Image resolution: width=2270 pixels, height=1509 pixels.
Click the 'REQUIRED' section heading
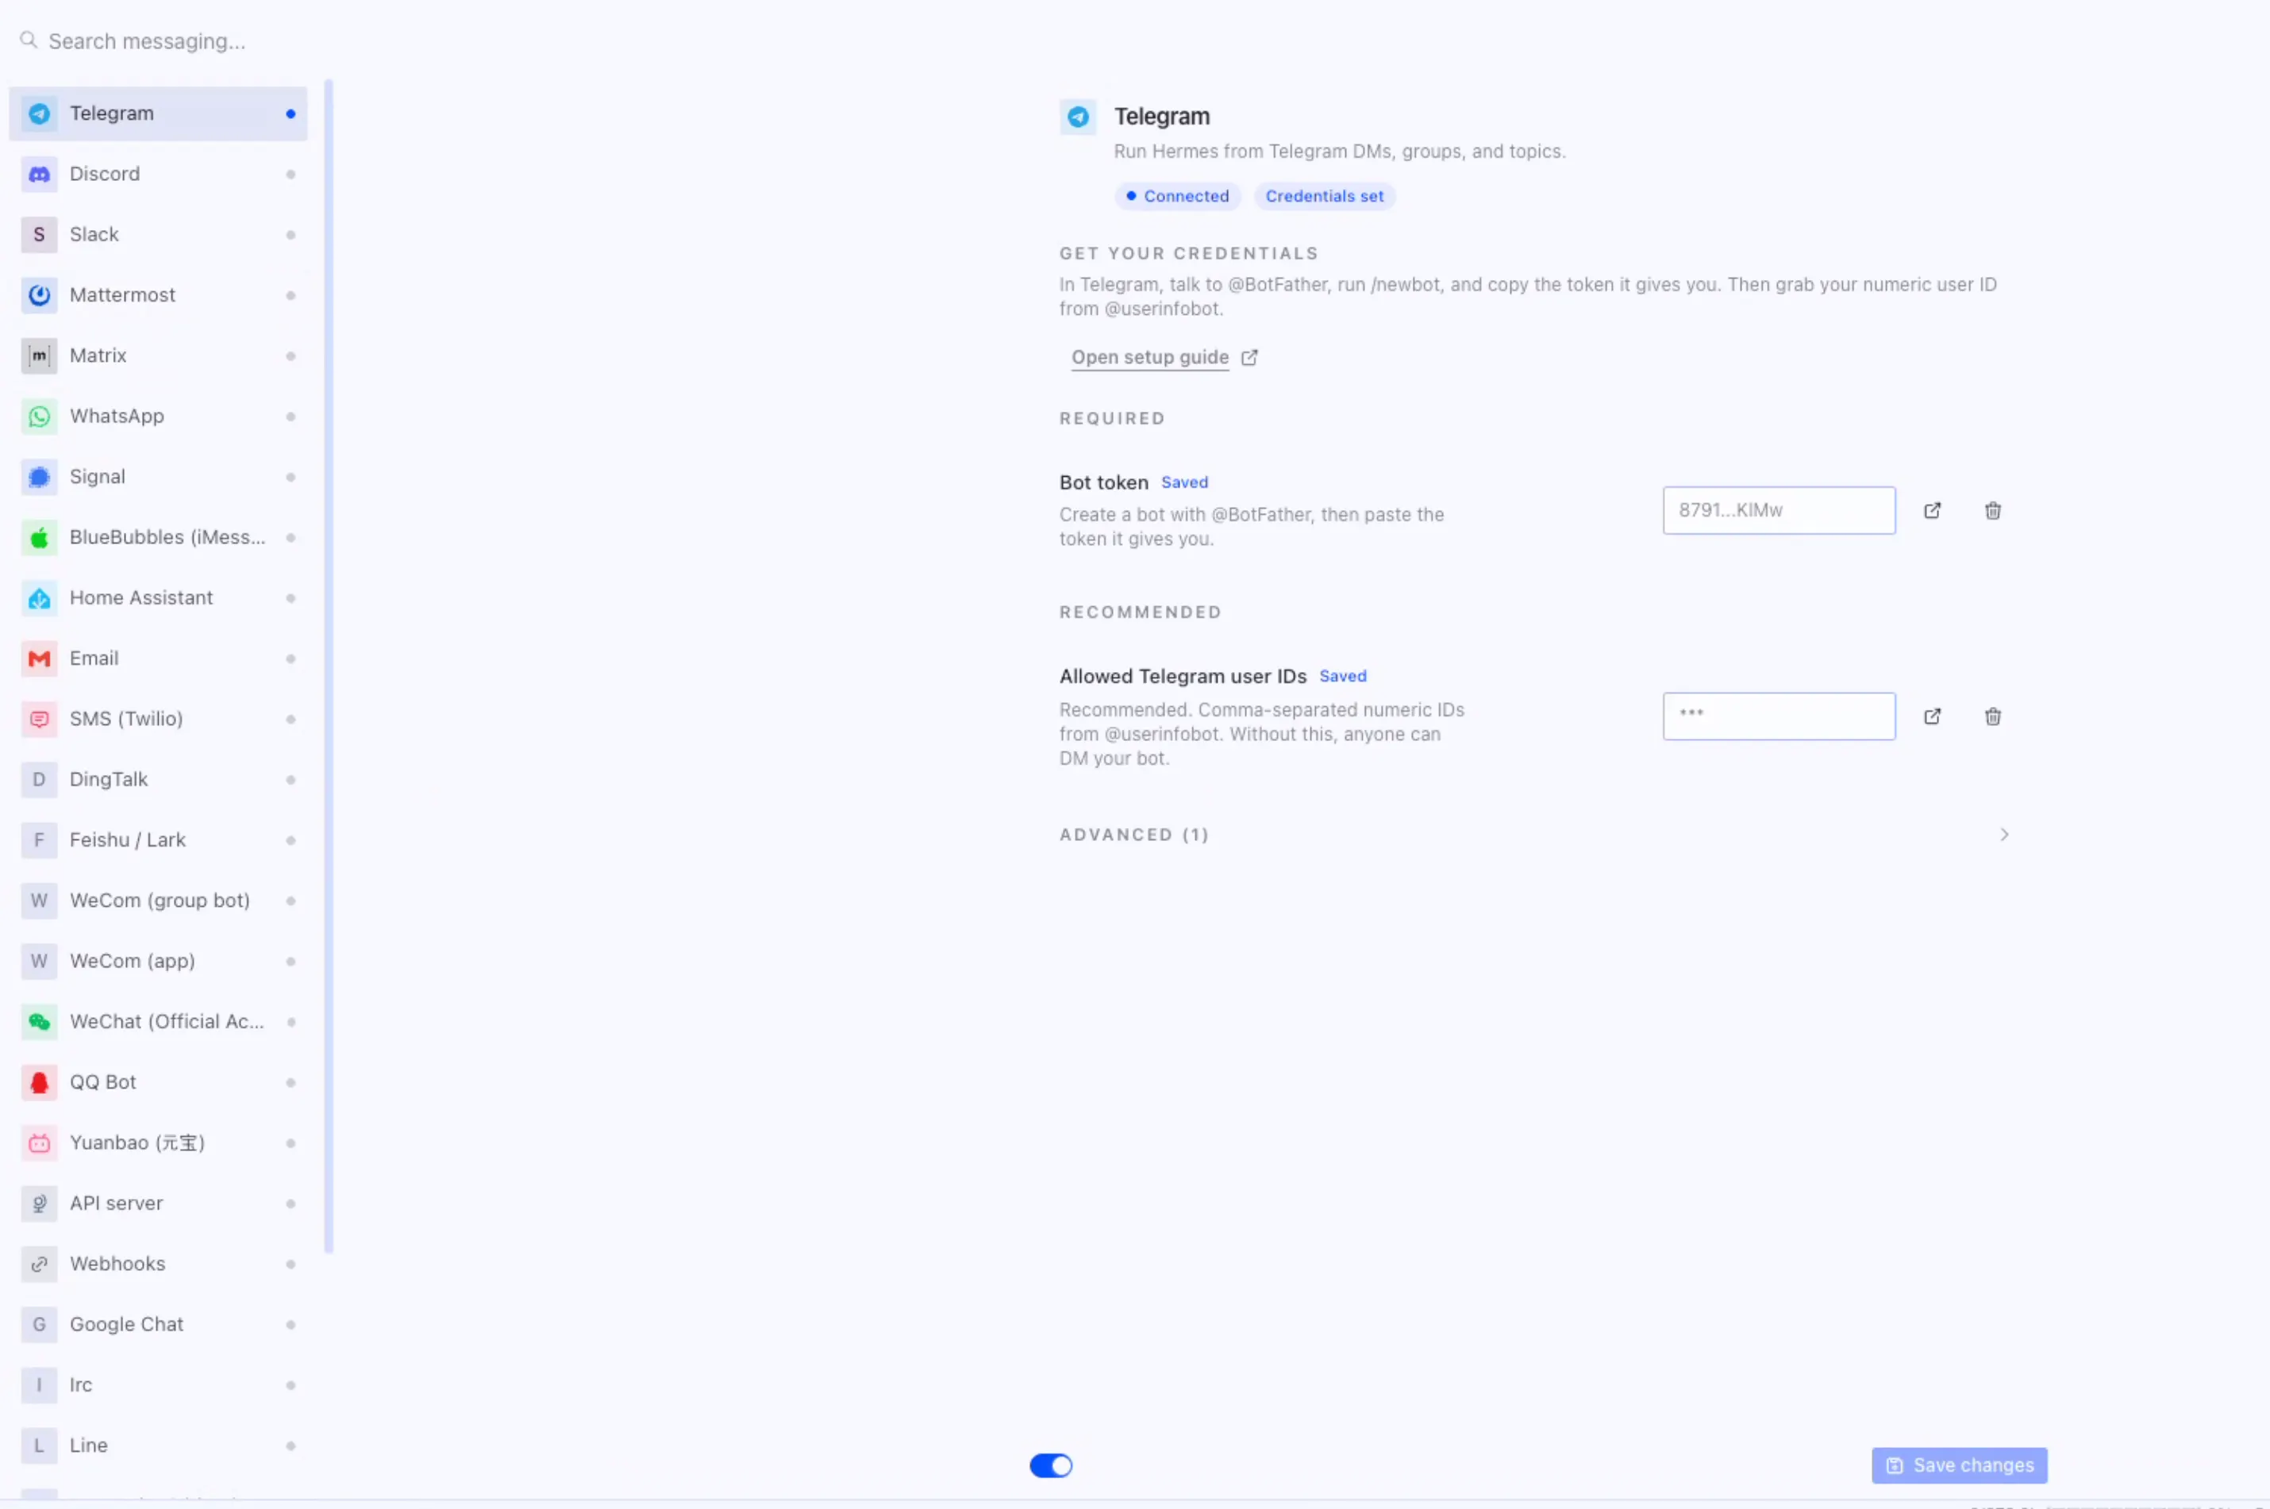pos(1112,419)
